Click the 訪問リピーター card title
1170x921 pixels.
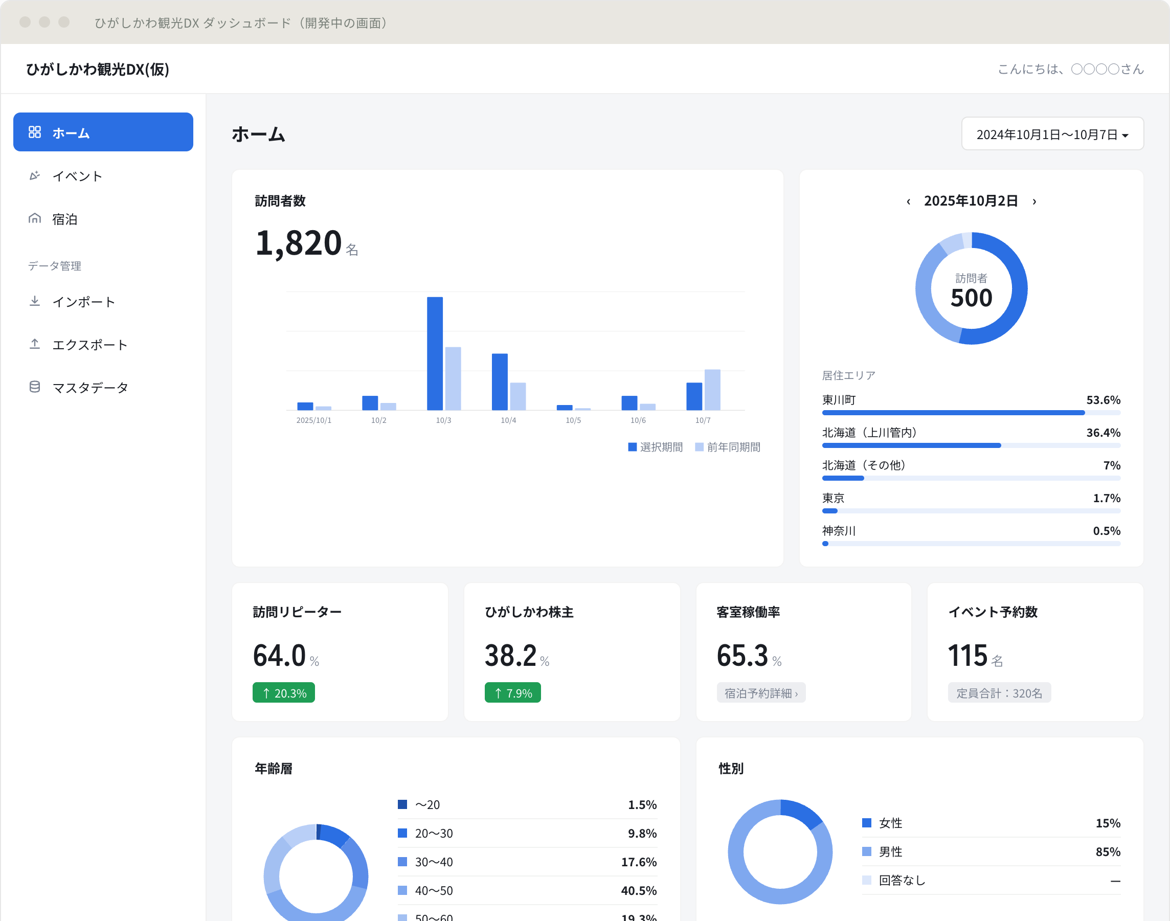point(297,612)
